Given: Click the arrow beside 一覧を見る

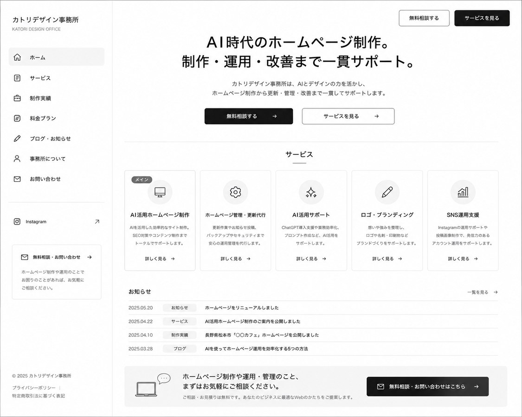Looking at the screenshot, I should pyautogui.click(x=496, y=292).
